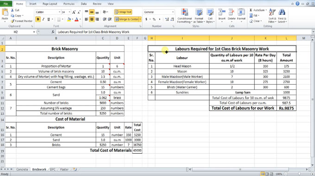Increase font size with the grow-font icon
Viewport: 315px width, 176px height.
click(x=74, y=12)
